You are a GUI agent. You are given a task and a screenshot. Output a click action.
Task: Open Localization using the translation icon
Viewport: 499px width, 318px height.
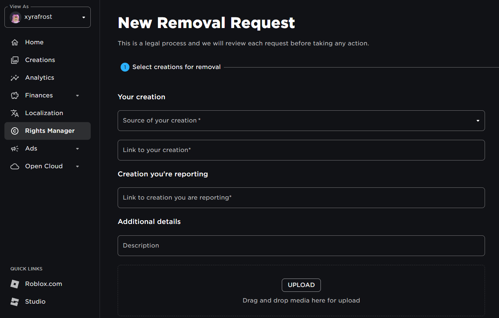coord(15,113)
